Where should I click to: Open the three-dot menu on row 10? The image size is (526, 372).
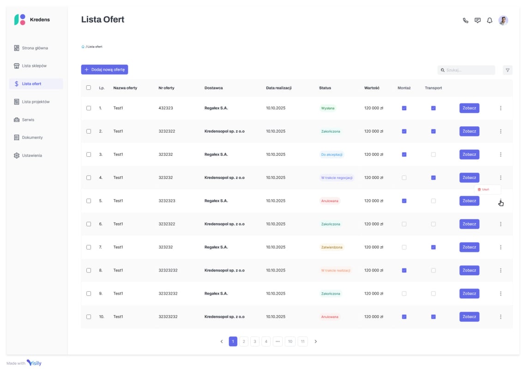(501, 317)
